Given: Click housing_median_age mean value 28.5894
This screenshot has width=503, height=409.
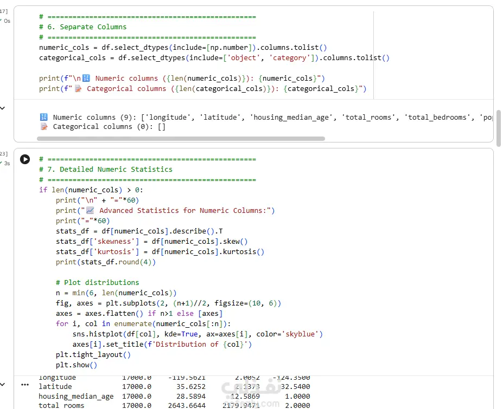Looking at the screenshot, I should [191, 396].
